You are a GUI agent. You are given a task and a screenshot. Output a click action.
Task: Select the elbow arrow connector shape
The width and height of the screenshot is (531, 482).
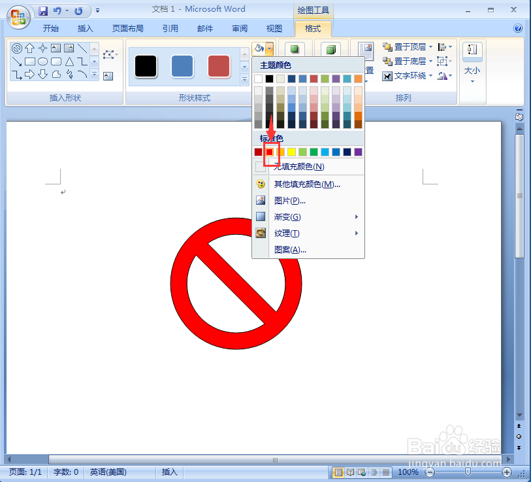pyautogui.click(x=16, y=75)
